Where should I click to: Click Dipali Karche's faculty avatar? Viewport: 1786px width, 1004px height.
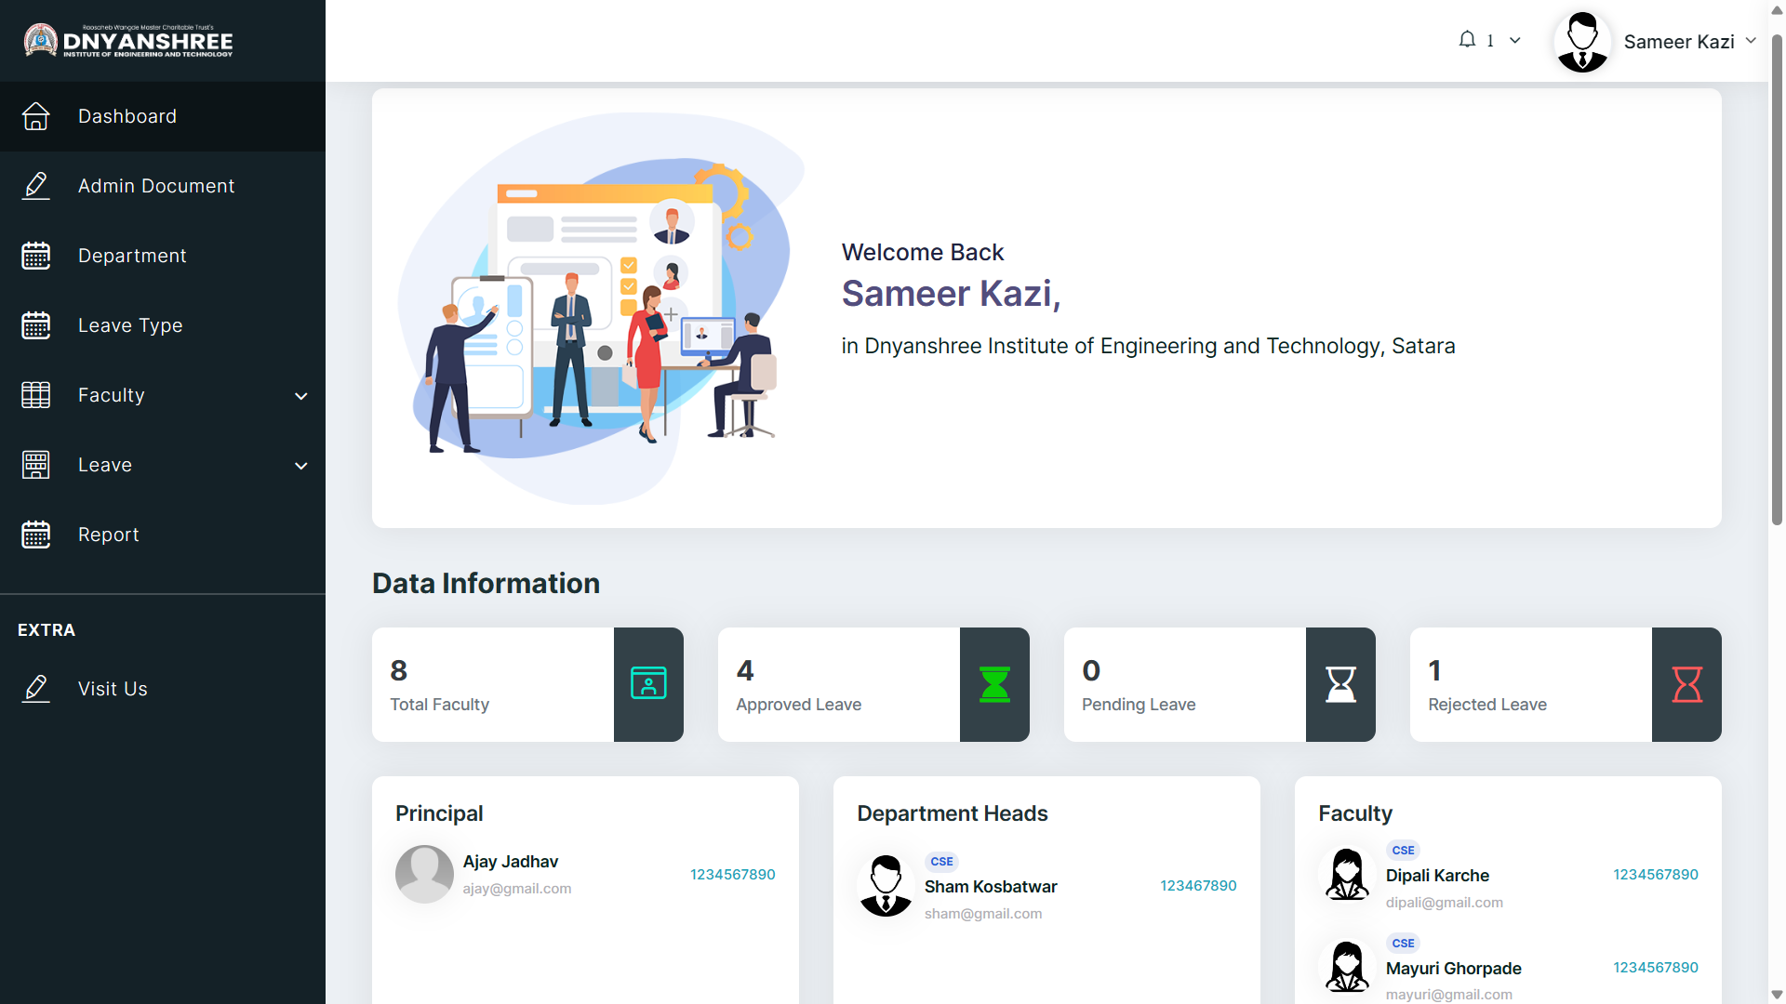point(1347,875)
